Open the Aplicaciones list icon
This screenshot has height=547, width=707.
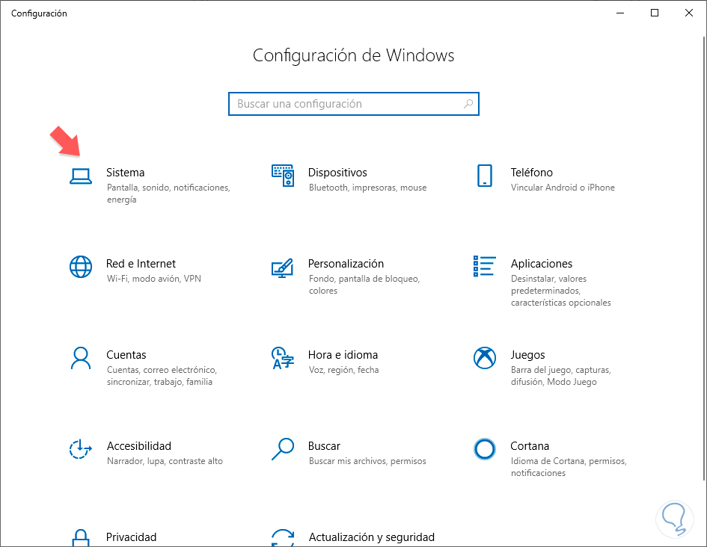pyautogui.click(x=485, y=266)
